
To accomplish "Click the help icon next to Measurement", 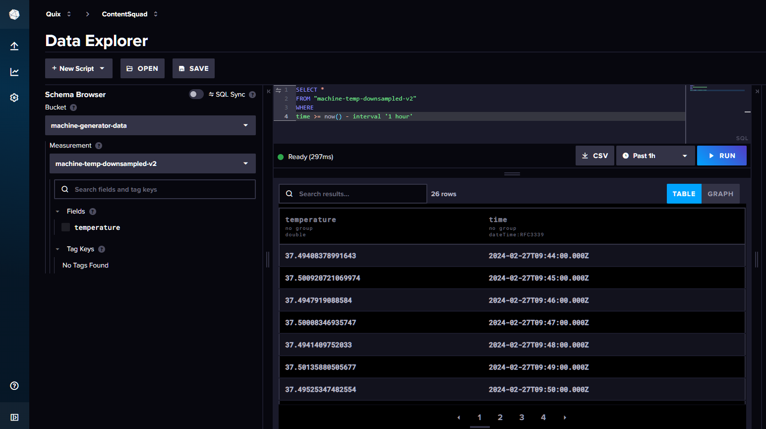I will pyautogui.click(x=98, y=145).
